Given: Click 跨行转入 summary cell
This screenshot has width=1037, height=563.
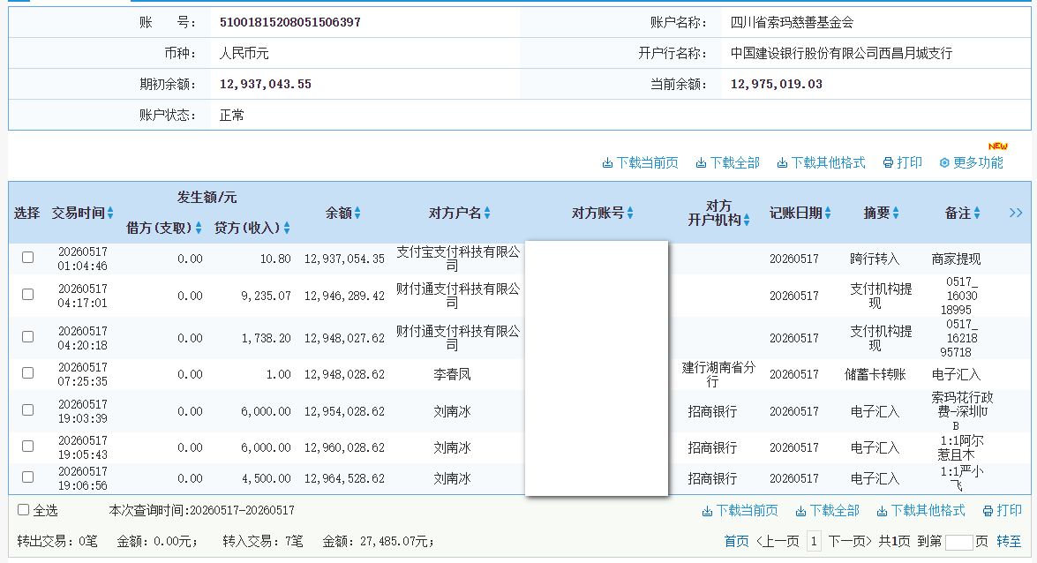Looking at the screenshot, I should point(875,259).
